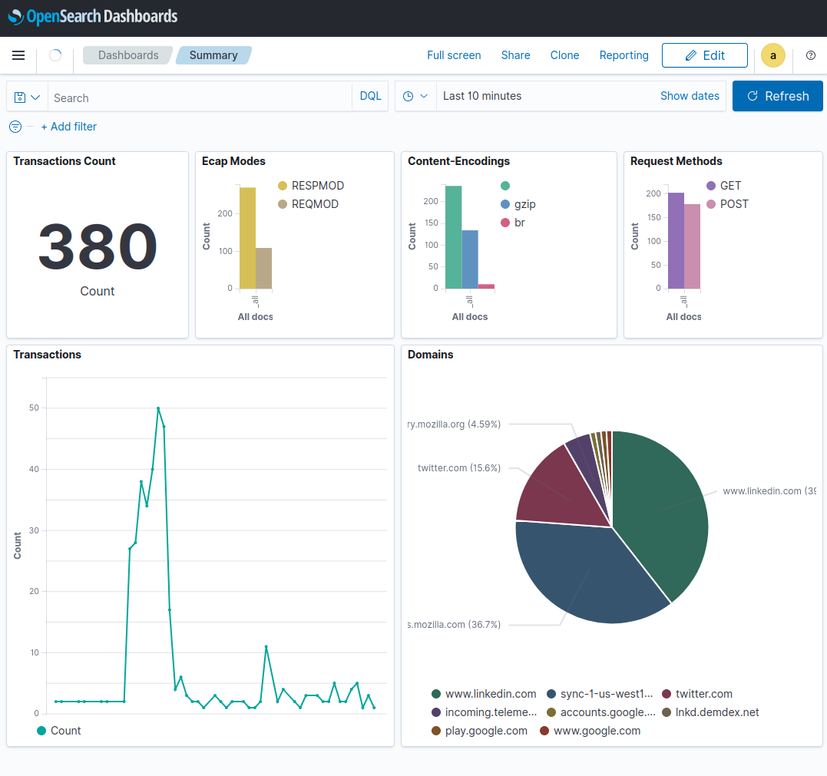827x776 pixels.
Task: Click the 380 transactions count metric
Action: [x=98, y=246]
